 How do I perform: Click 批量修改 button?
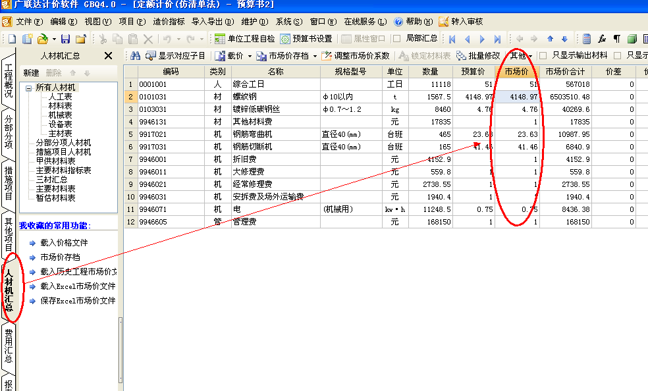pos(478,55)
